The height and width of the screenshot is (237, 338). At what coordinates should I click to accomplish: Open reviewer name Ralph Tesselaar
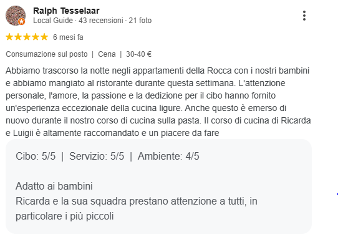pyautogui.click(x=66, y=11)
